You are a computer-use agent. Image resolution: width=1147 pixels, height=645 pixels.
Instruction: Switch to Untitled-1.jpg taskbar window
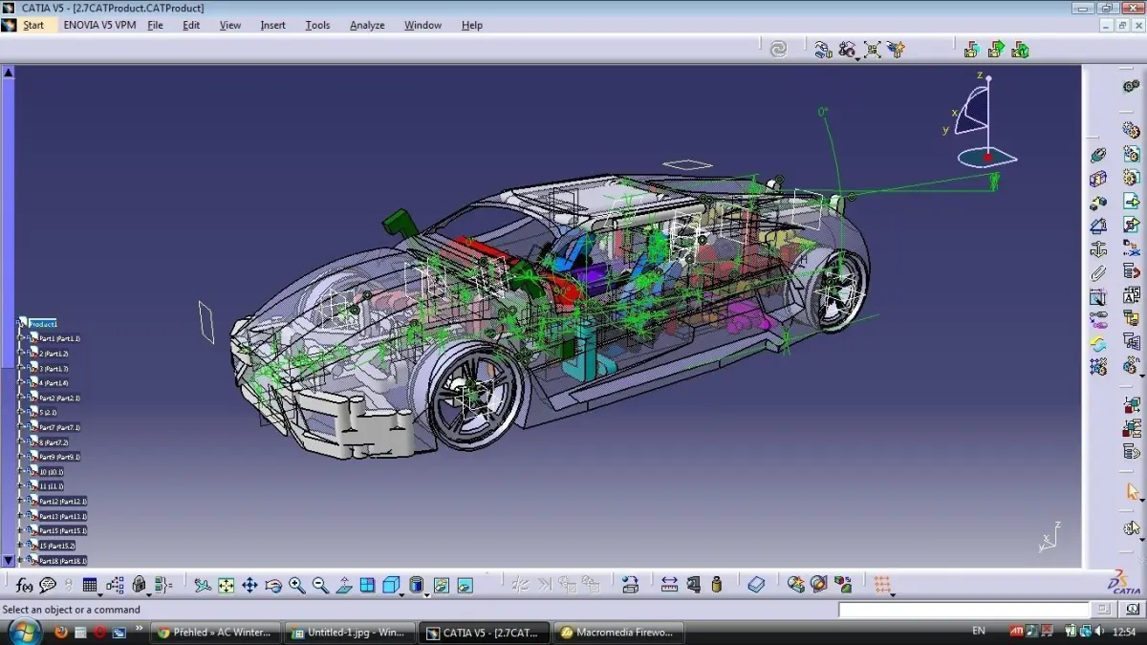(351, 632)
